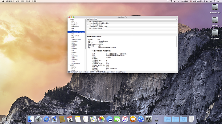Select Macintosh HD drive on desktop
The width and height of the screenshot is (222, 124).
(x=215, y=9)
